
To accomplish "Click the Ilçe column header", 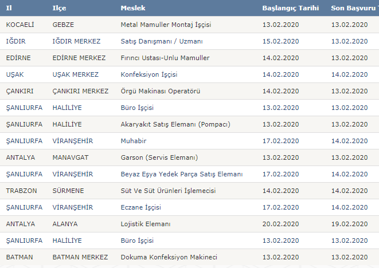I will pyautogui.click(x=59, y=9).
